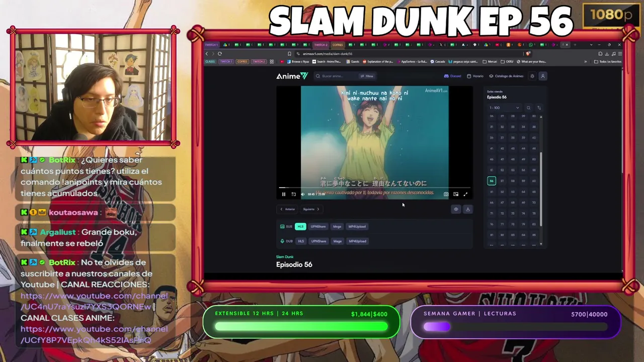Mute the video player volume

302,194
